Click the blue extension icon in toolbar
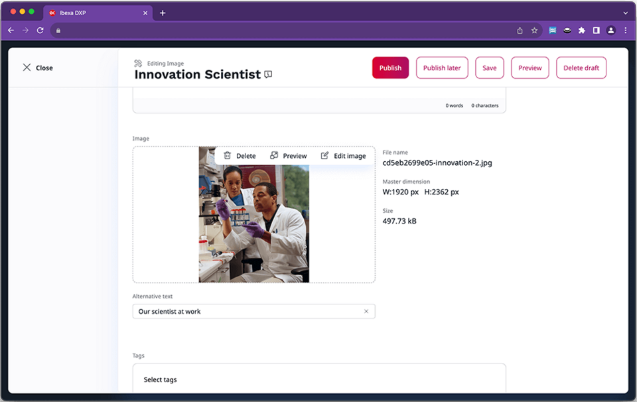This screenshot has height=402, width=637. (x=553, y=31)
